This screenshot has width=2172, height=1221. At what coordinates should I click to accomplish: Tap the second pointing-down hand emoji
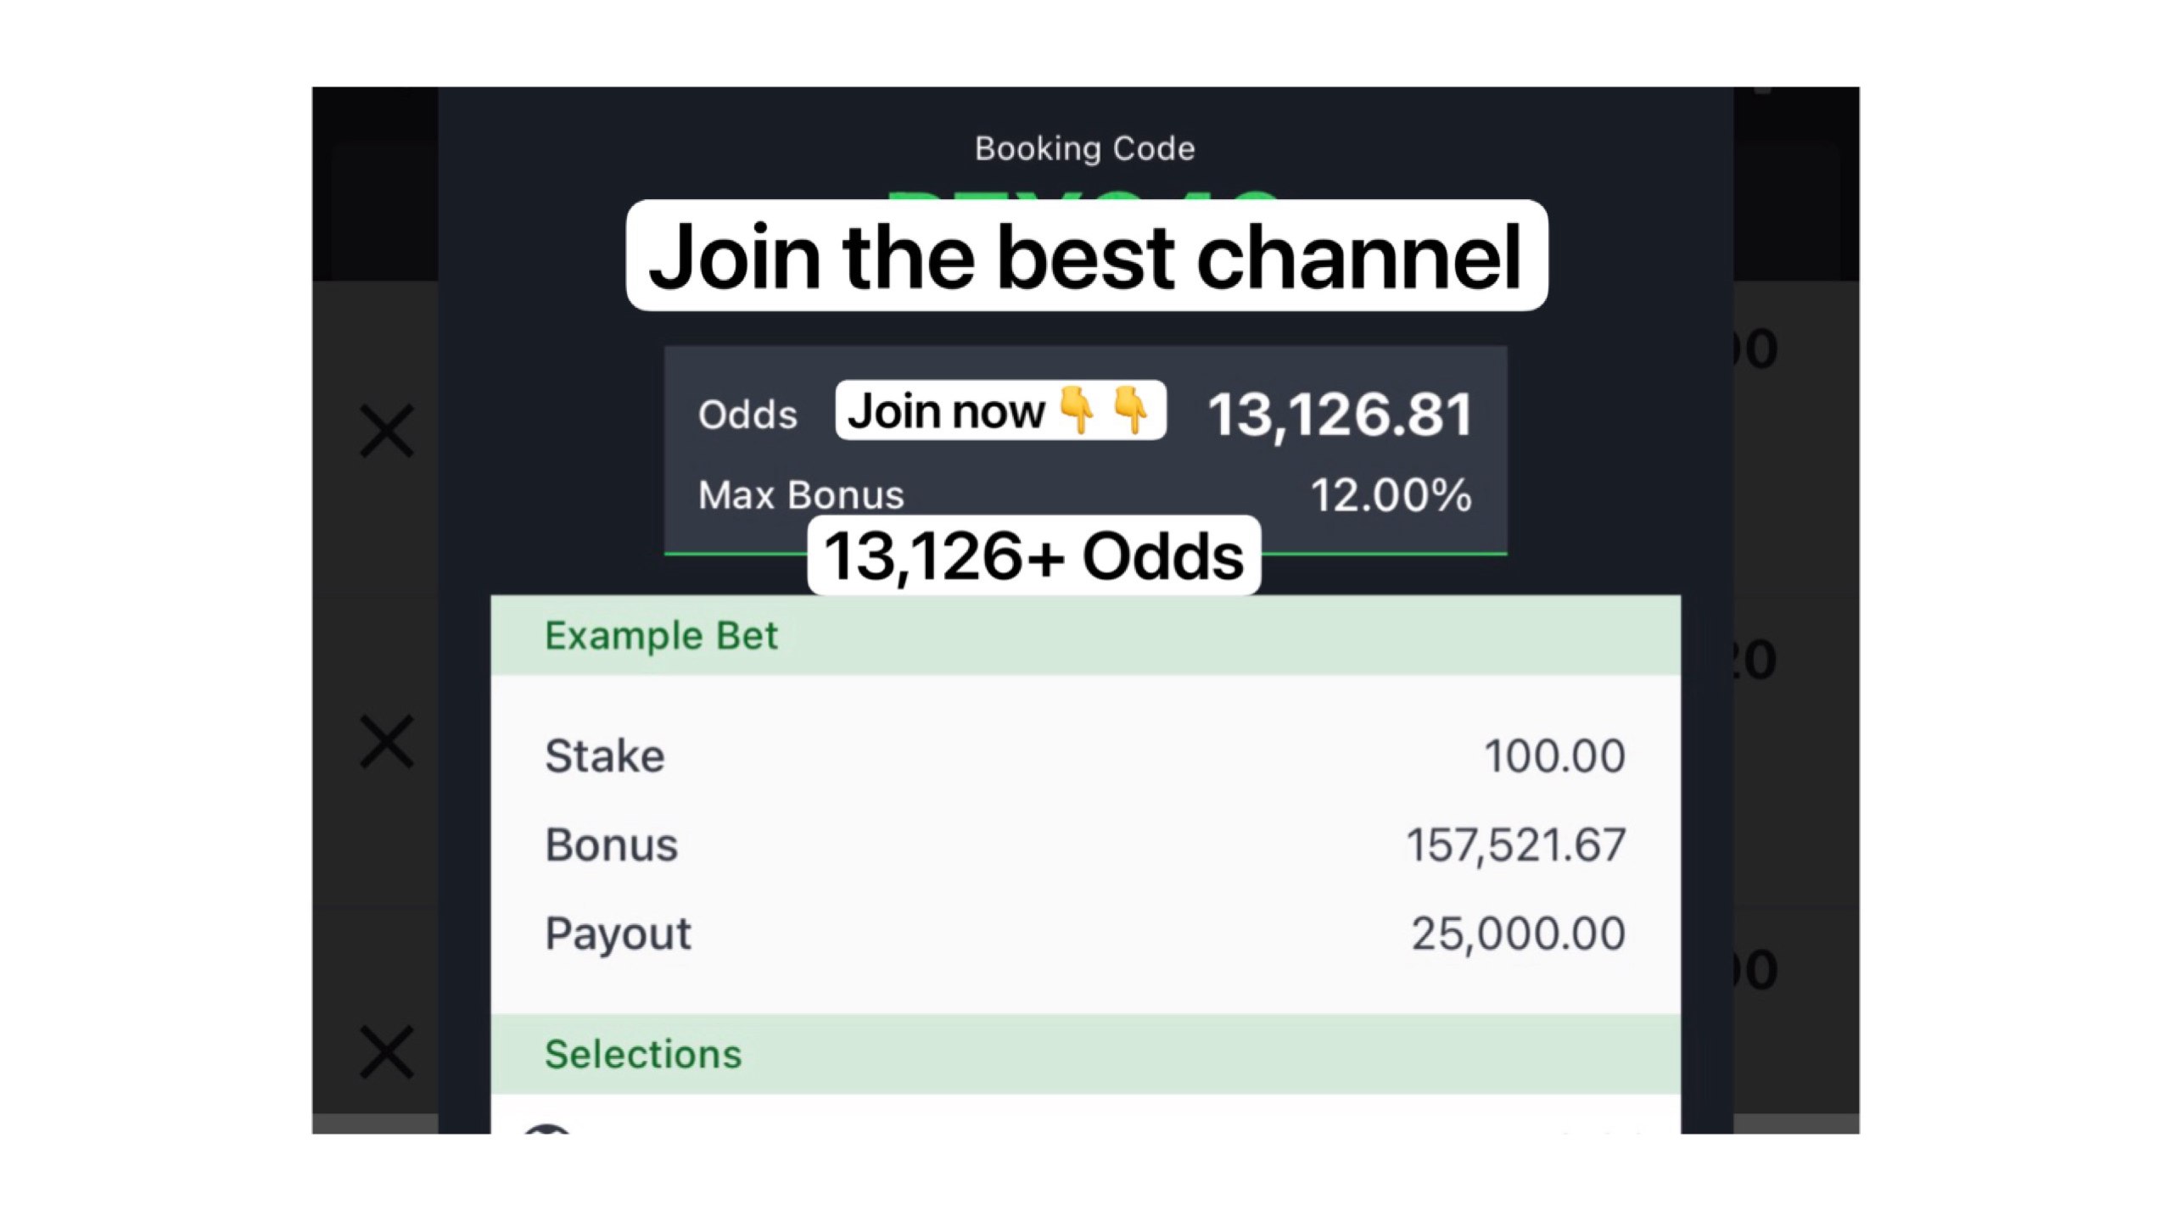(x=1131, y=410)
